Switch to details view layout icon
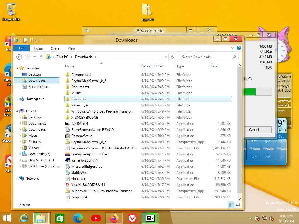This screenshot has width=299, height=224. click(231, 205)
